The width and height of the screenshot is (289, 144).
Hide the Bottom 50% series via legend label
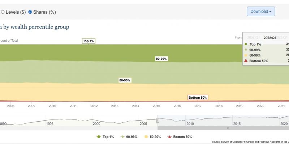(x=182, y=137)
